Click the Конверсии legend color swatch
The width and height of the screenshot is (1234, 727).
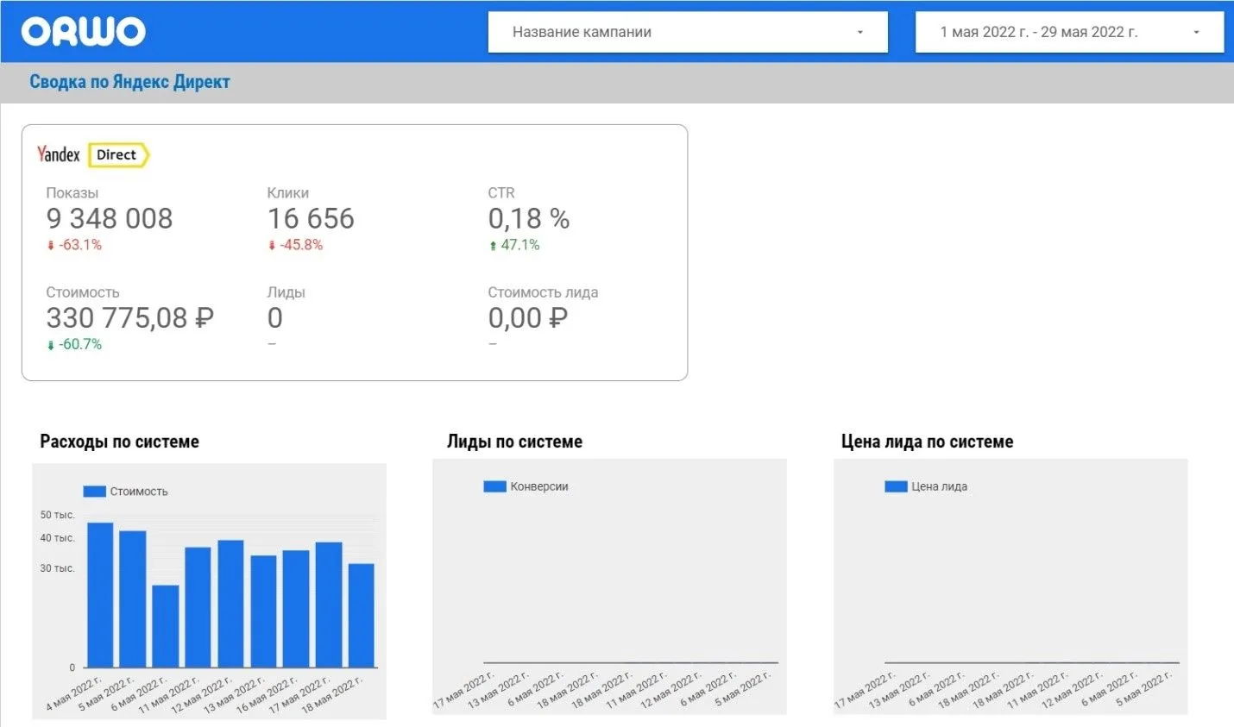(x=494, y=486)
